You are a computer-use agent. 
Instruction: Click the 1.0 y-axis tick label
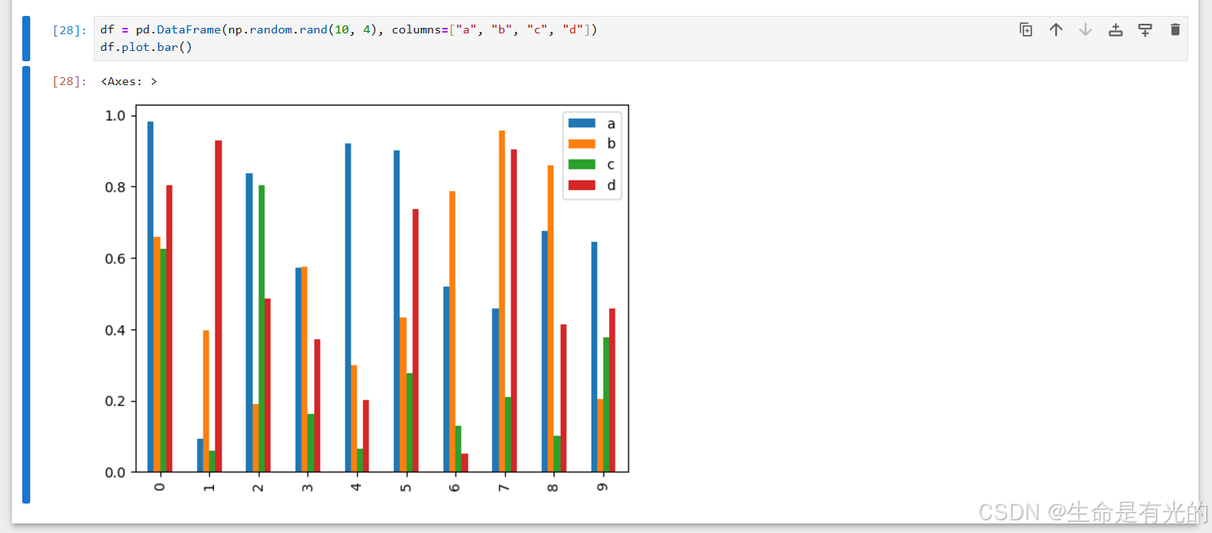(x=115, y=116)
